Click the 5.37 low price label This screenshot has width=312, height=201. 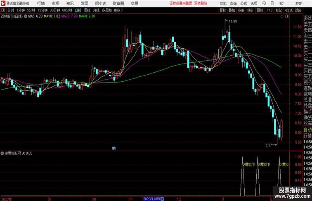(x=269, y=145)
